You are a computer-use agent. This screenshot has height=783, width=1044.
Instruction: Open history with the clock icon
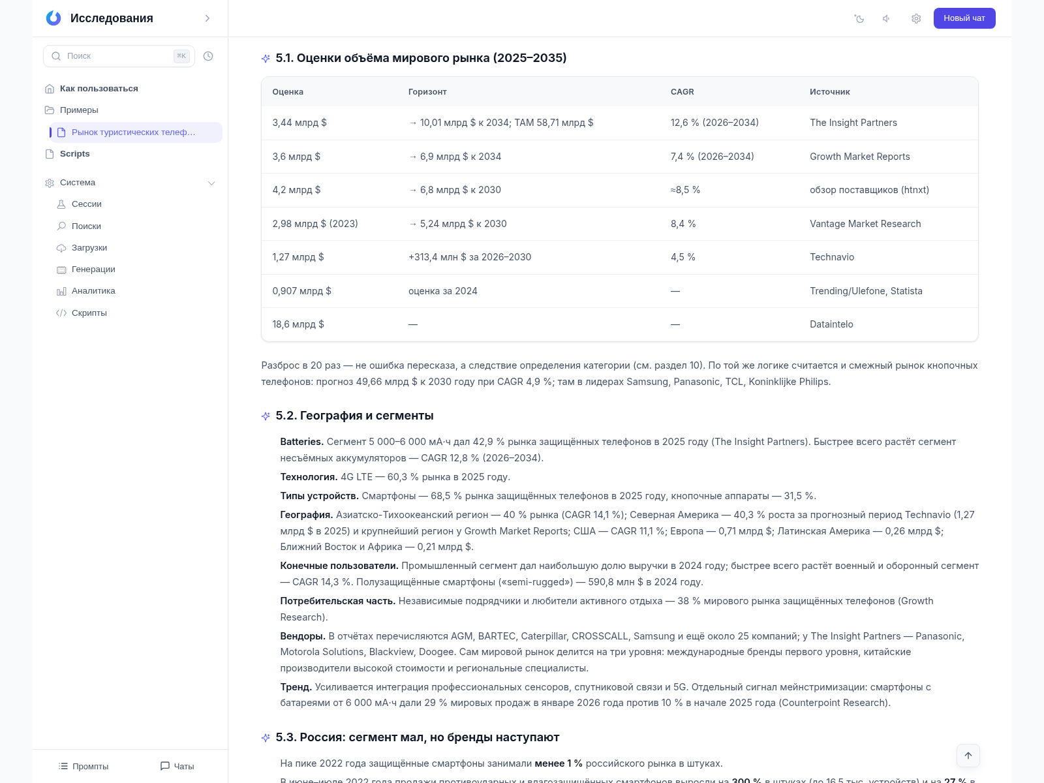tap(208, 56)
